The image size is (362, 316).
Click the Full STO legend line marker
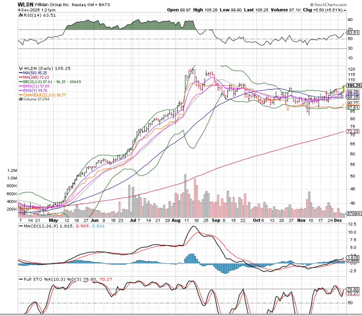click(20, 278)
